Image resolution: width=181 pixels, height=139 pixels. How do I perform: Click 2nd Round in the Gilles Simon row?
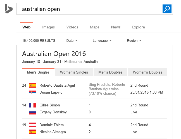139,105
